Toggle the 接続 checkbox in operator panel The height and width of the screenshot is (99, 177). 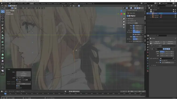click(17, 86)
